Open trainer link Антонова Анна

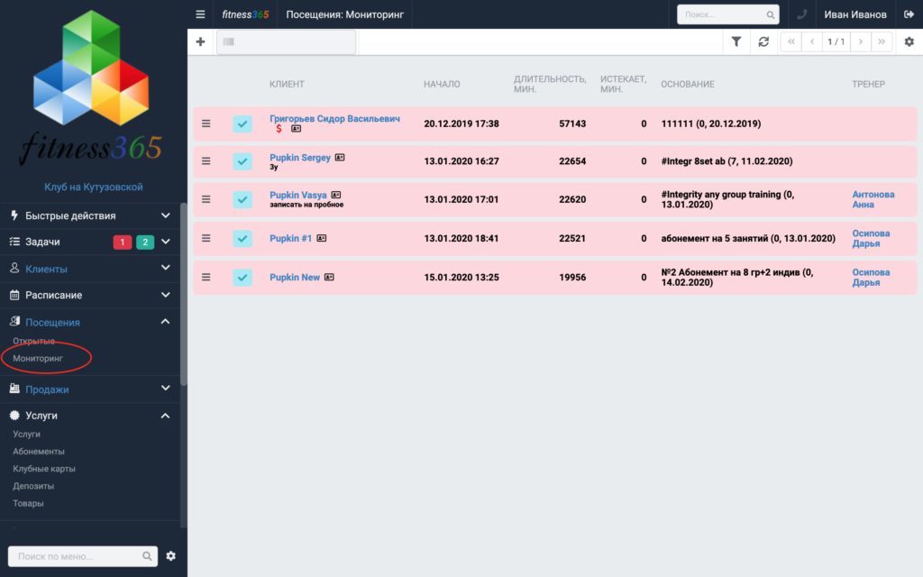[873, 199]
